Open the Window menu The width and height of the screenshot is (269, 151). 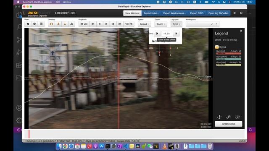pyautogui.click(x=67, y=2)
